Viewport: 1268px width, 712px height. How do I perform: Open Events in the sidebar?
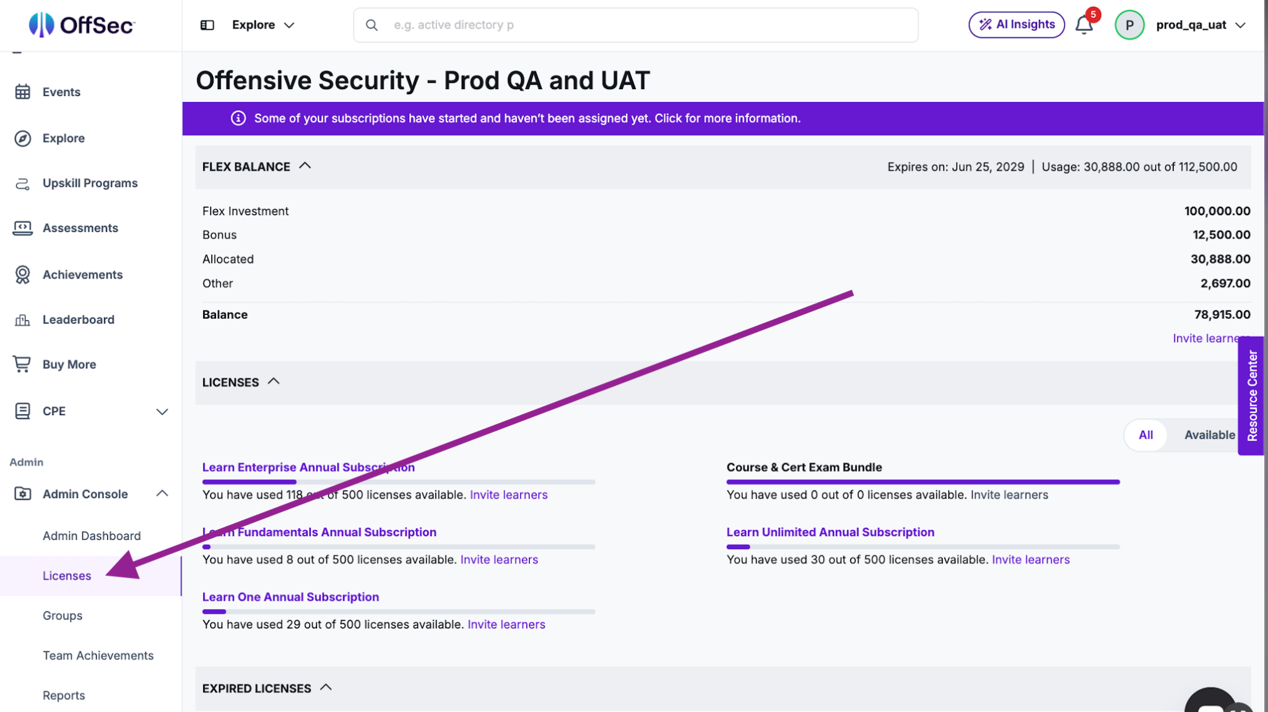(61, 92)
